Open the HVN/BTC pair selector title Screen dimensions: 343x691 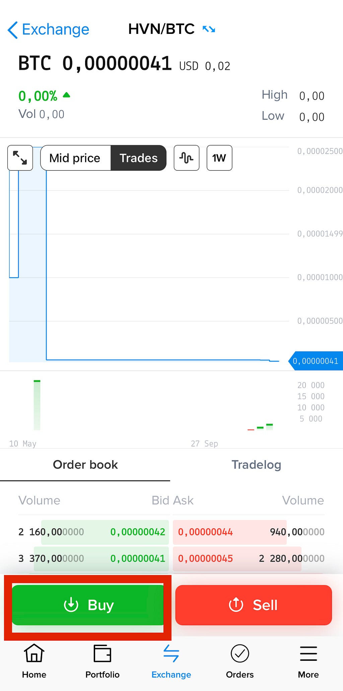(x=161, y=29)
